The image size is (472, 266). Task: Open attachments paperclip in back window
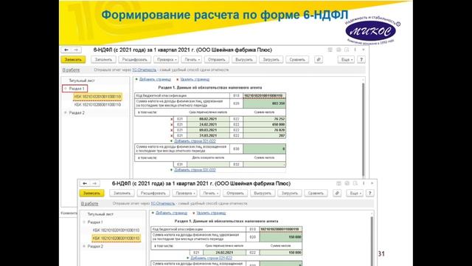[x=319, y=59]
